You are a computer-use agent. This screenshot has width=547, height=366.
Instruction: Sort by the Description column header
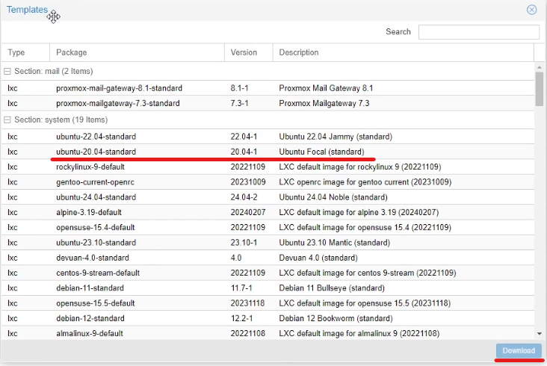point(404,52)
